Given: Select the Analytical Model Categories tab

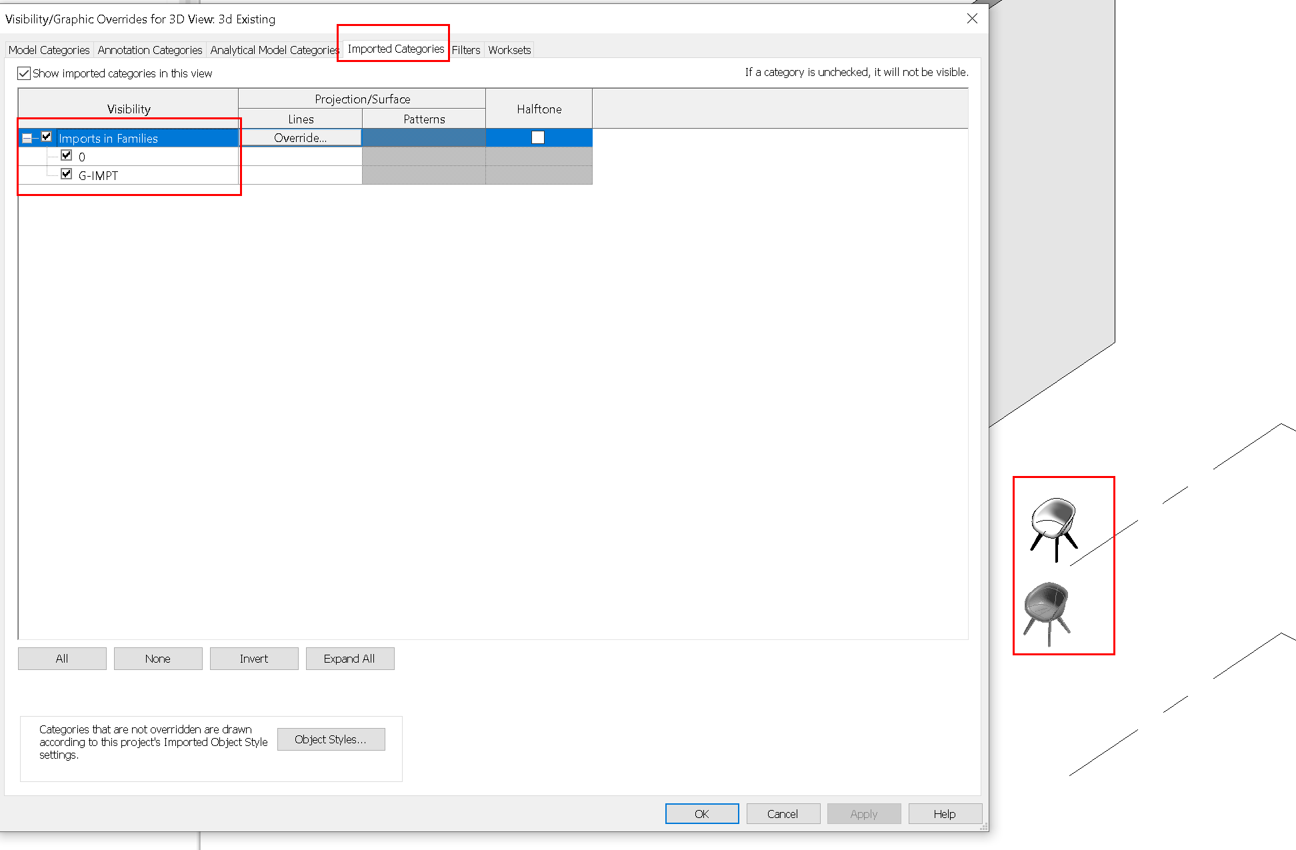Looking at the screenshot, I should click(x=275, y=50).
